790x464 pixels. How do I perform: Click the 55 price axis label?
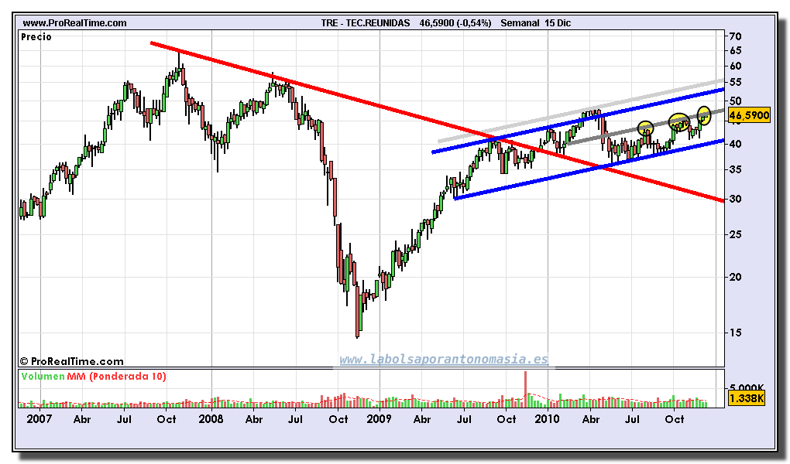click(x=735, y=83)
